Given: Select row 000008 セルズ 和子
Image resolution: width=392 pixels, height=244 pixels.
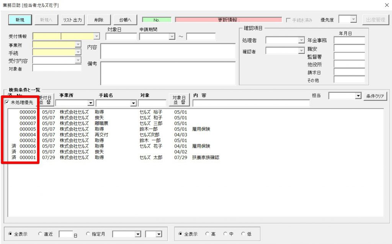Looking at the screenshot, I should pos(196,118).
